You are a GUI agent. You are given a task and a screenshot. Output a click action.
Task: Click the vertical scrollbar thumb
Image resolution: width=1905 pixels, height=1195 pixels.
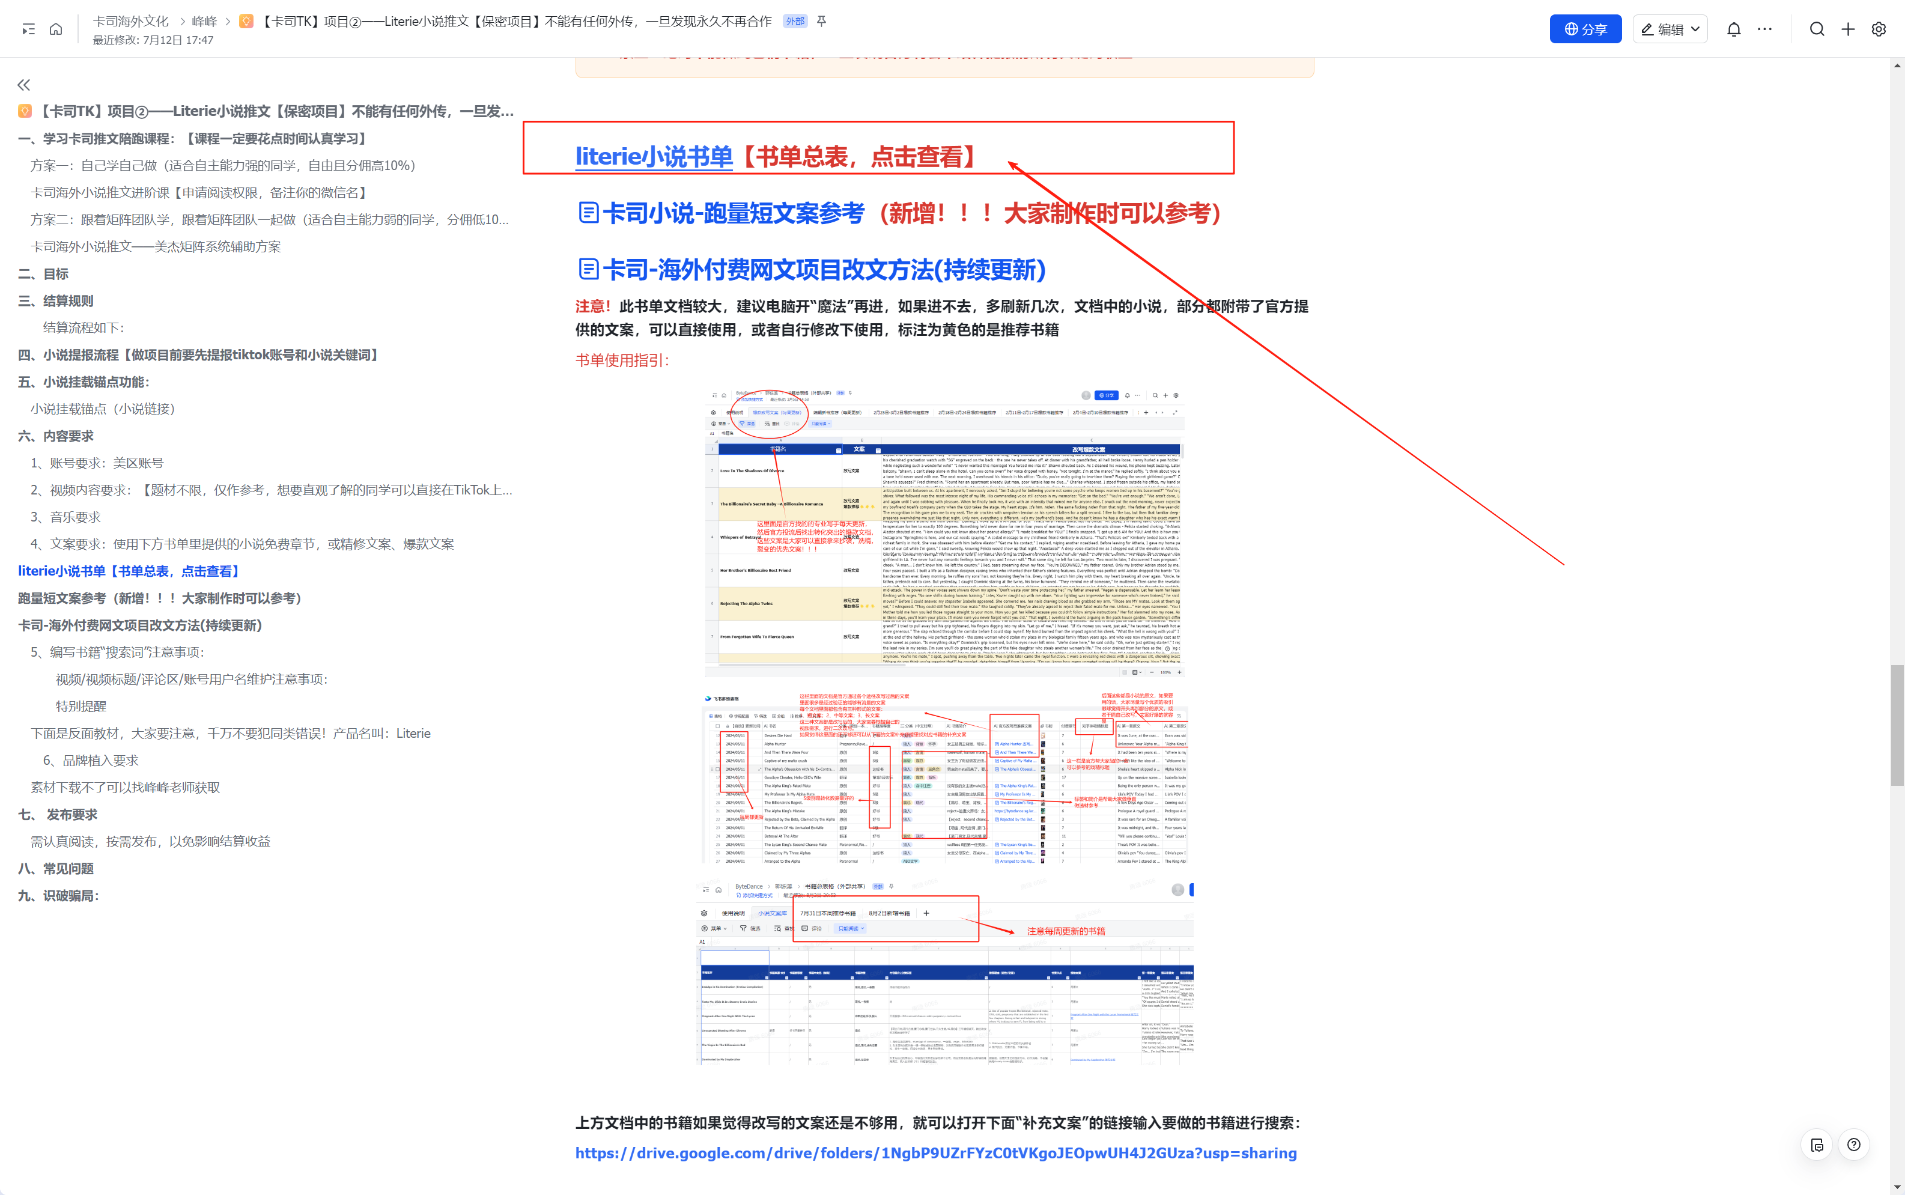pos(1897,726)
